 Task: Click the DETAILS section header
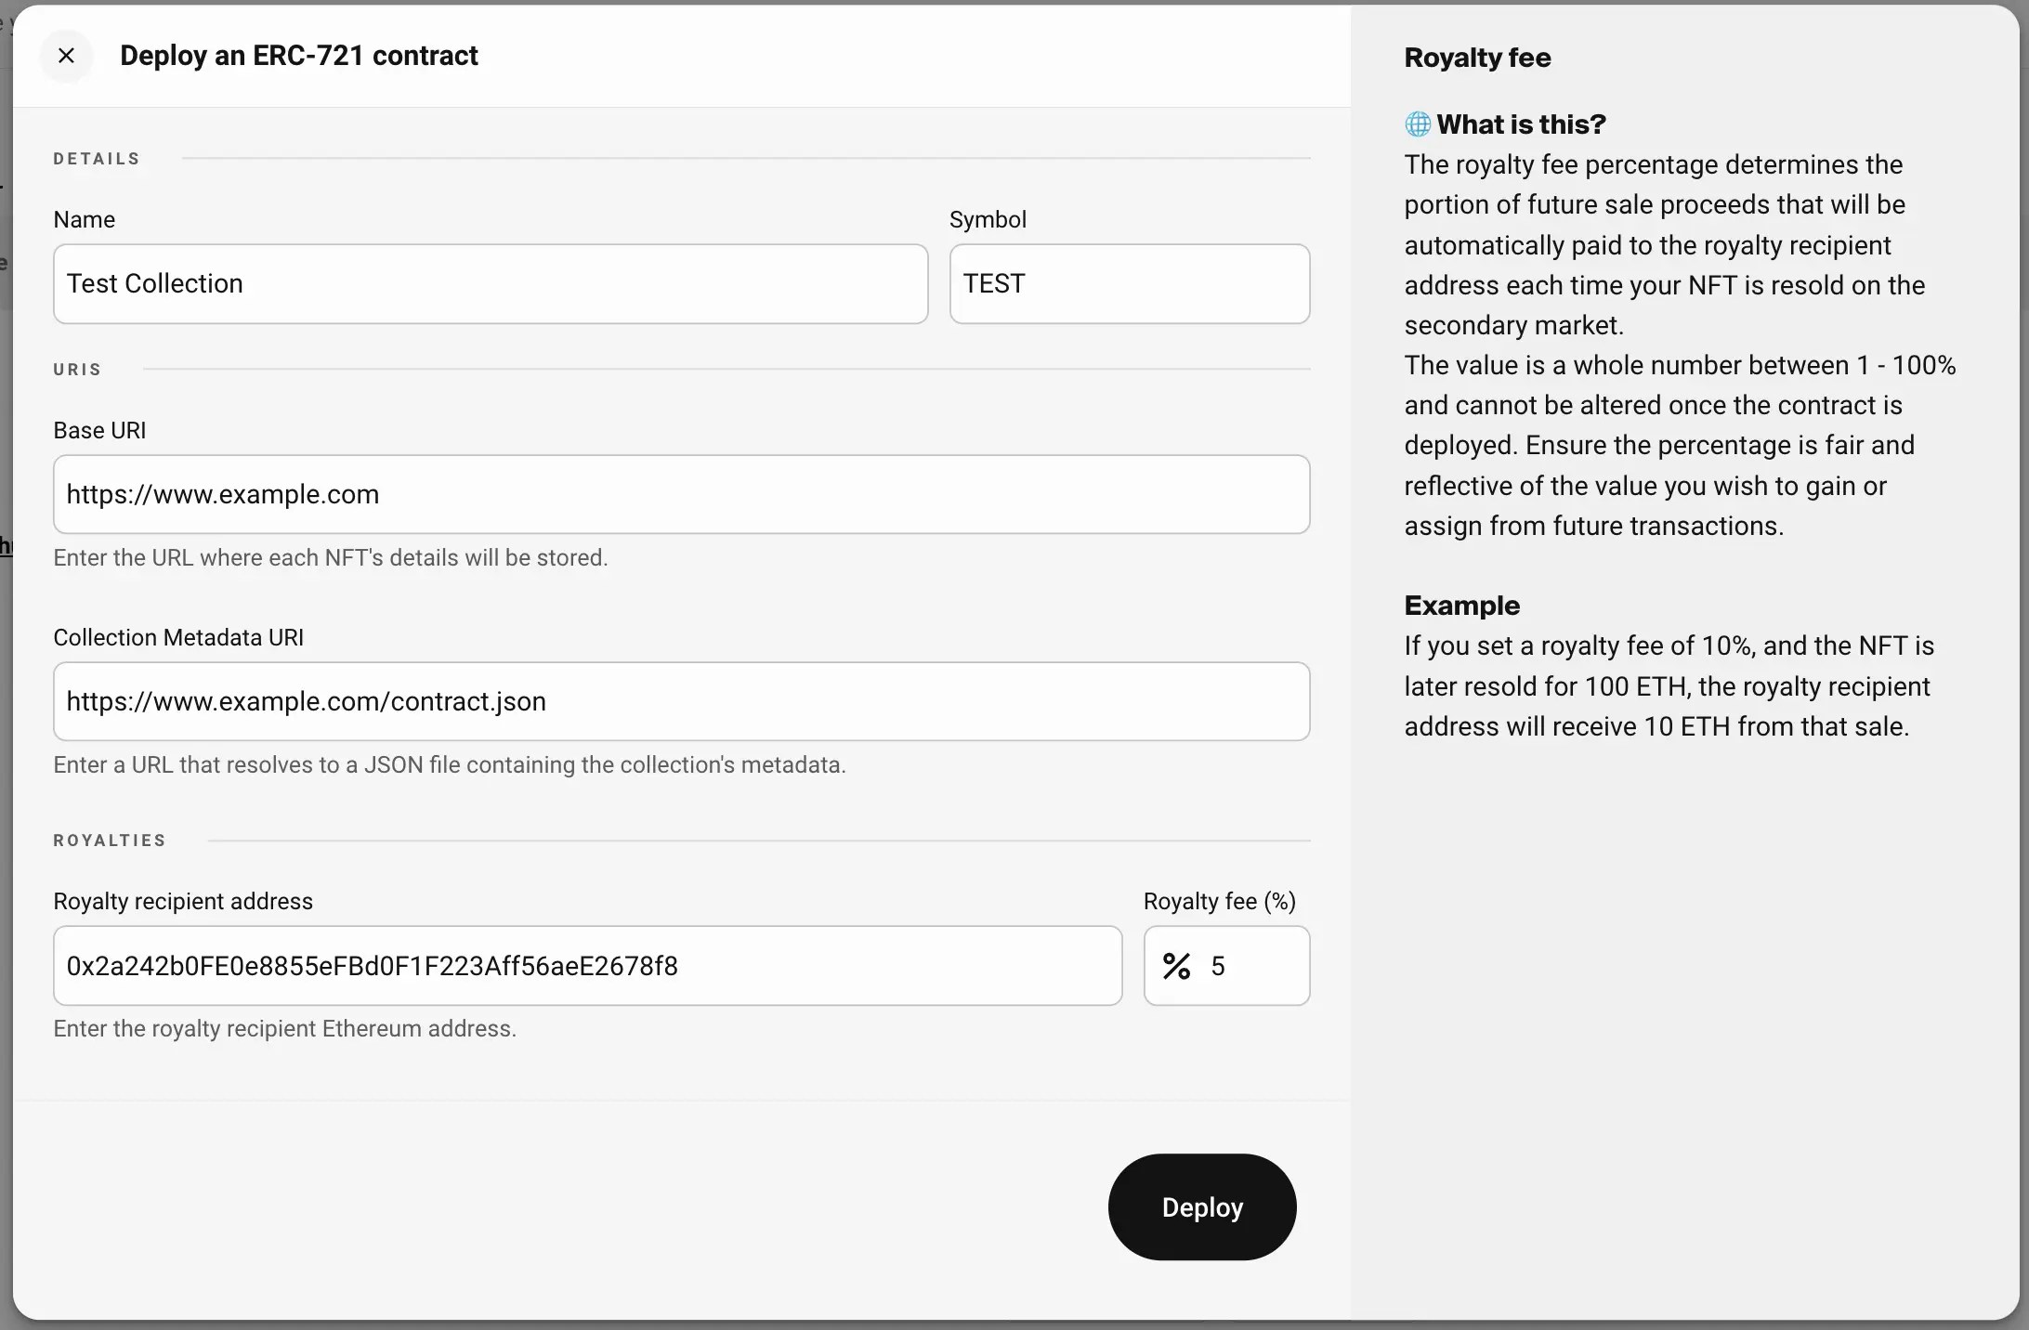tap(97, 158)
